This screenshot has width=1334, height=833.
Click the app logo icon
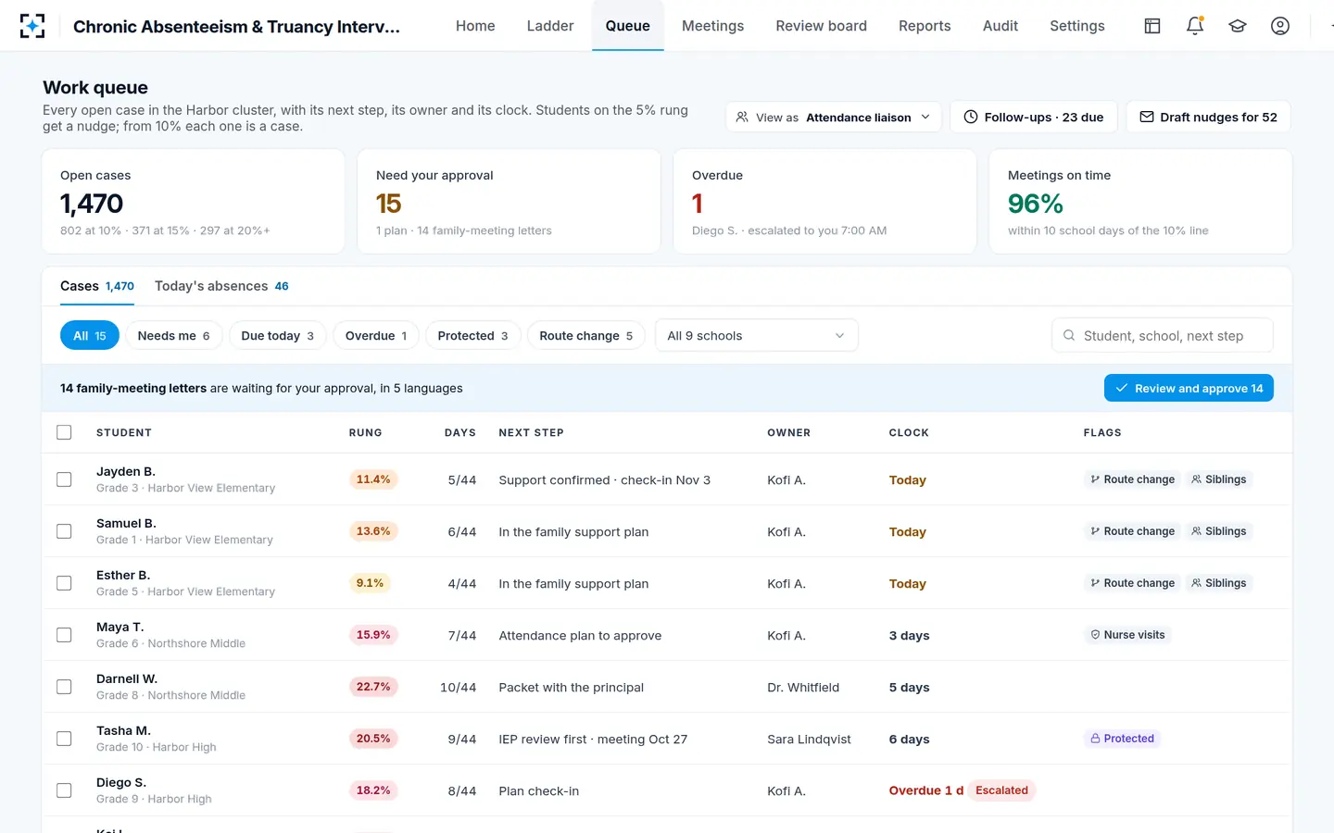(32, 26)
